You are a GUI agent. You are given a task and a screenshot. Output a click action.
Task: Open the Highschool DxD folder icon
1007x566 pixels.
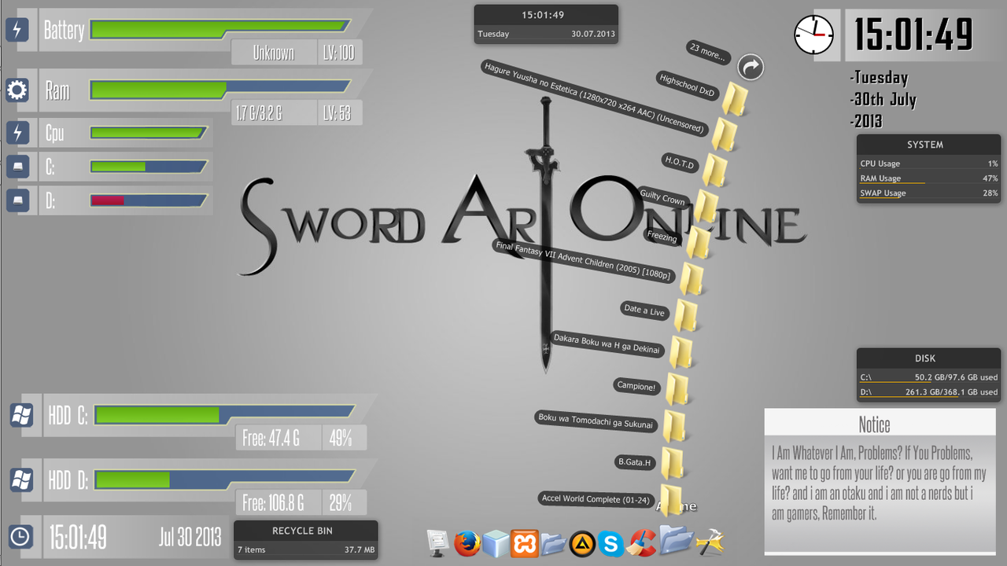pyautogui.click(x=736, y=99)
